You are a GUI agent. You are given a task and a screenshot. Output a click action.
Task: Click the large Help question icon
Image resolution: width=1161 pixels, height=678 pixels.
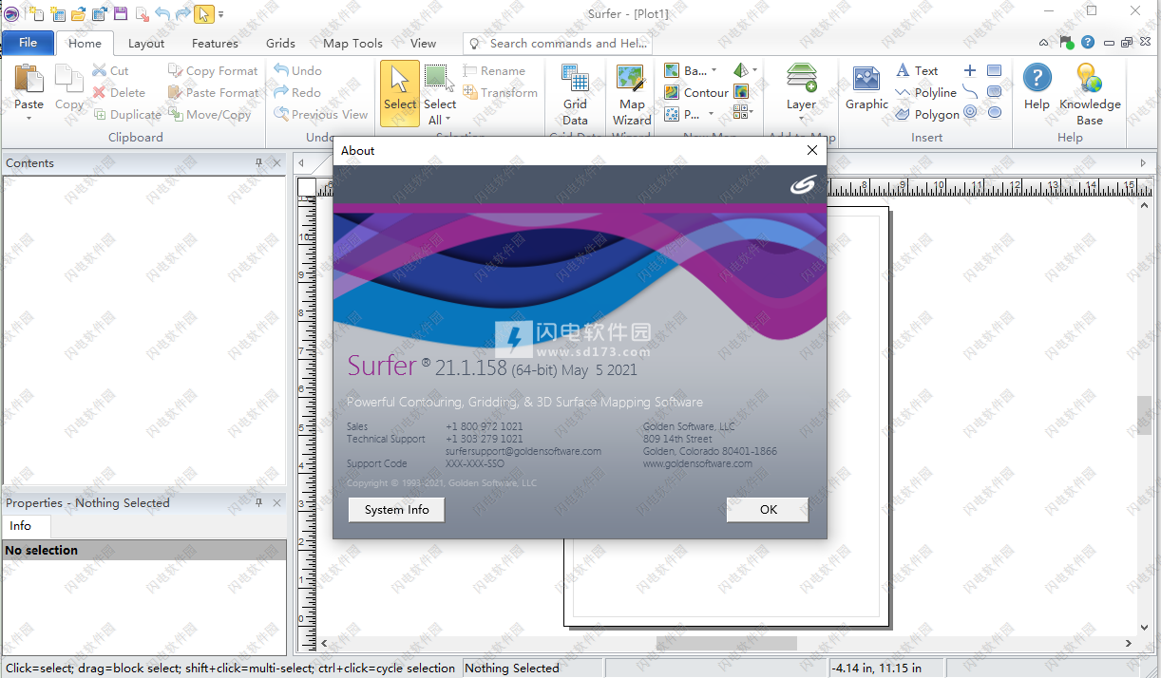coord(1037,79)
